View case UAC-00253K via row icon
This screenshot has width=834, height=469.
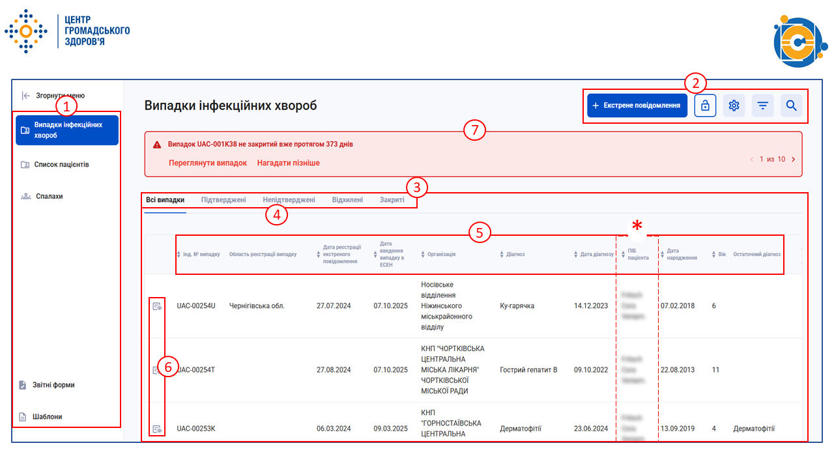(156, 429)
